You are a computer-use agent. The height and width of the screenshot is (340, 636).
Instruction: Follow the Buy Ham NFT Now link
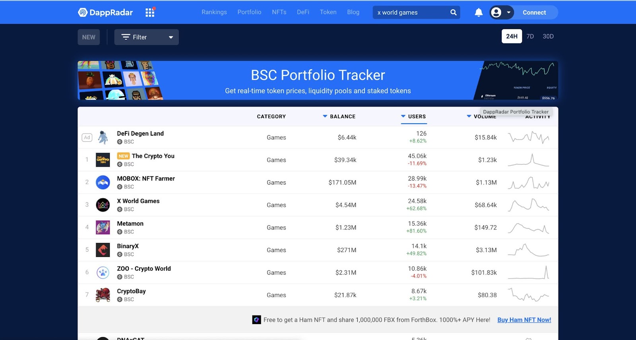[x=524, y=320]
